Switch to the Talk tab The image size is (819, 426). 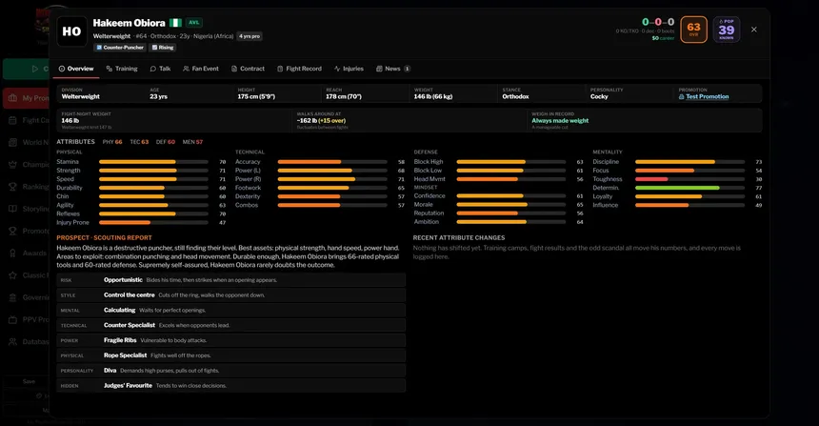(160, 69)
